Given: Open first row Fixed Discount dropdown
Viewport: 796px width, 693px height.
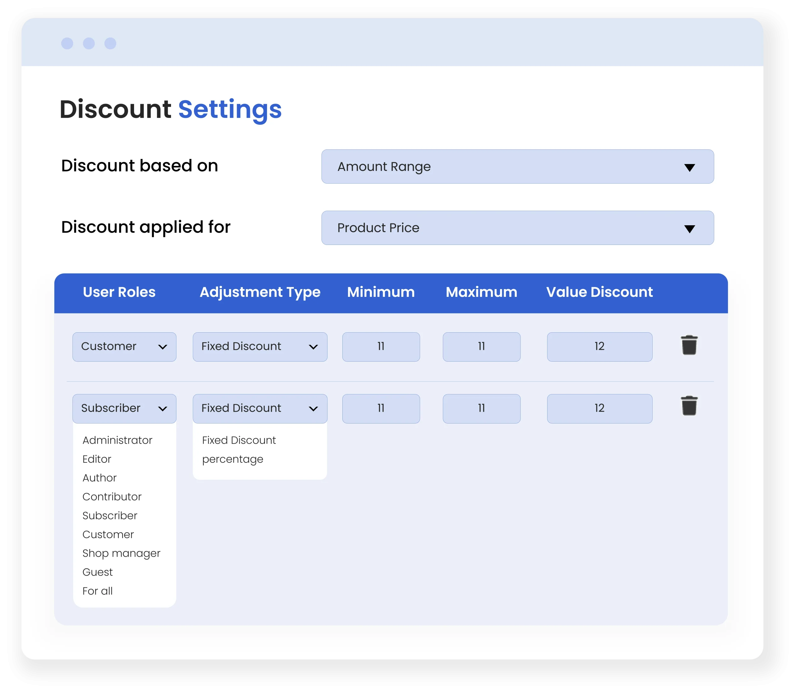Looking at the screenshot, I should [260, 347].
